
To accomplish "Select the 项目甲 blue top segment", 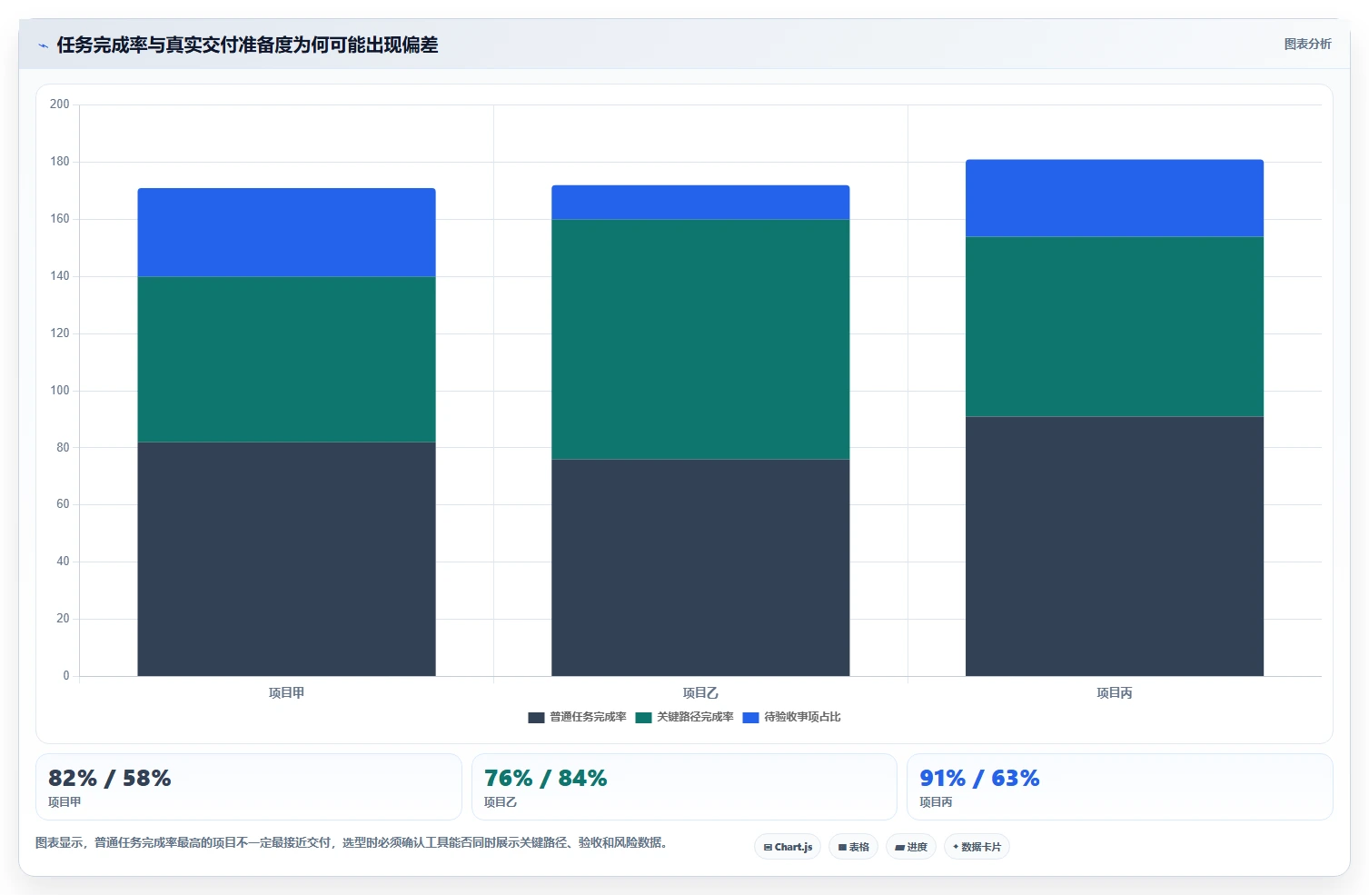I will pos(286,233).
